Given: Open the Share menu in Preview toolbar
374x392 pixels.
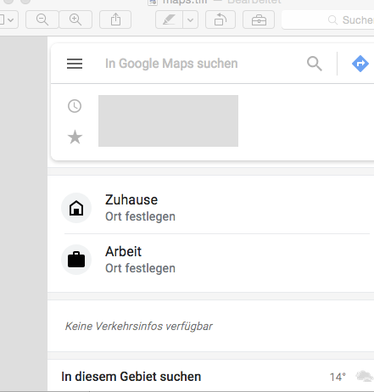Looking at the screenshot, I should [115, 20].
